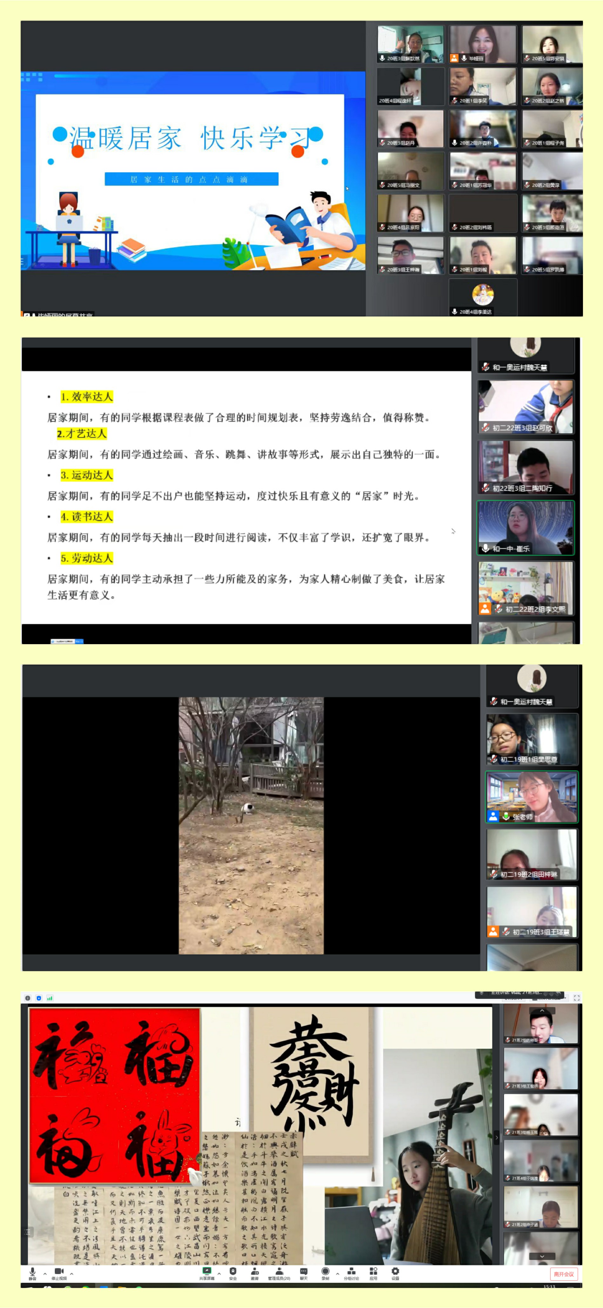The height and width of the screenshot is (1308, 603).
Task: Click the 静音 microphone icon in the toolbar
Action: [32, 1271]
